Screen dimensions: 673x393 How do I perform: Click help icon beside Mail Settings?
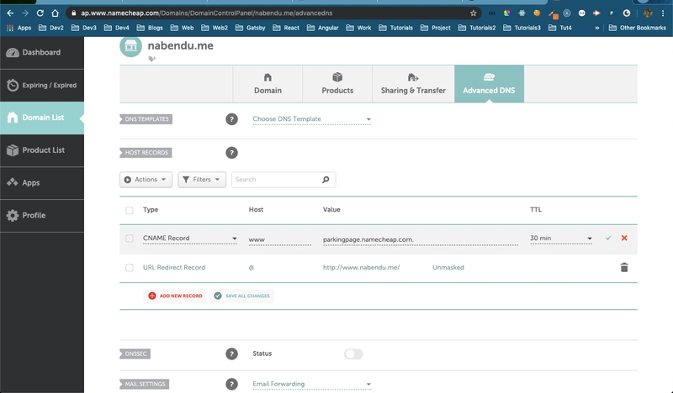(x=232, y=384)
